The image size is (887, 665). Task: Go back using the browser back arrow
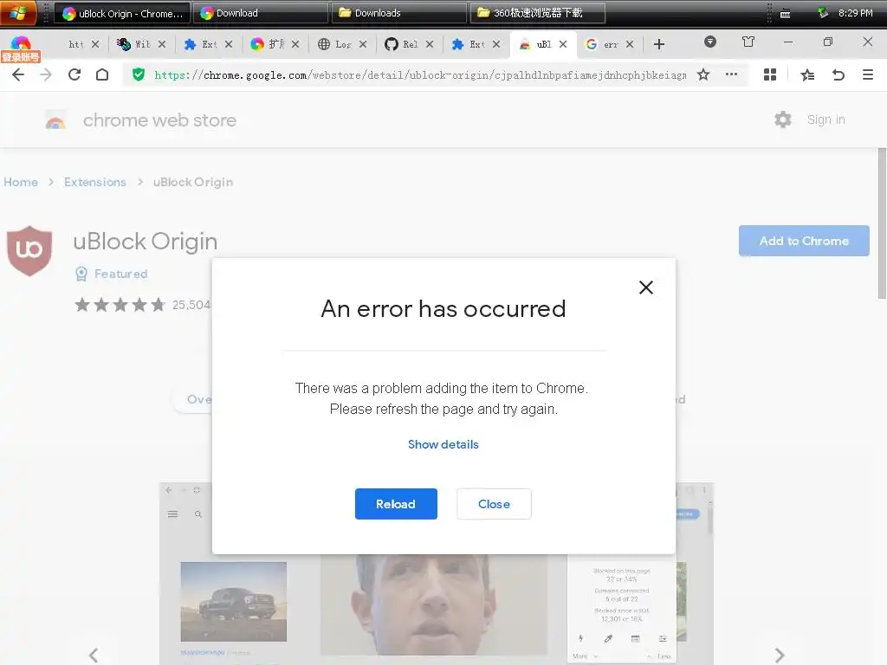[18, 74]
